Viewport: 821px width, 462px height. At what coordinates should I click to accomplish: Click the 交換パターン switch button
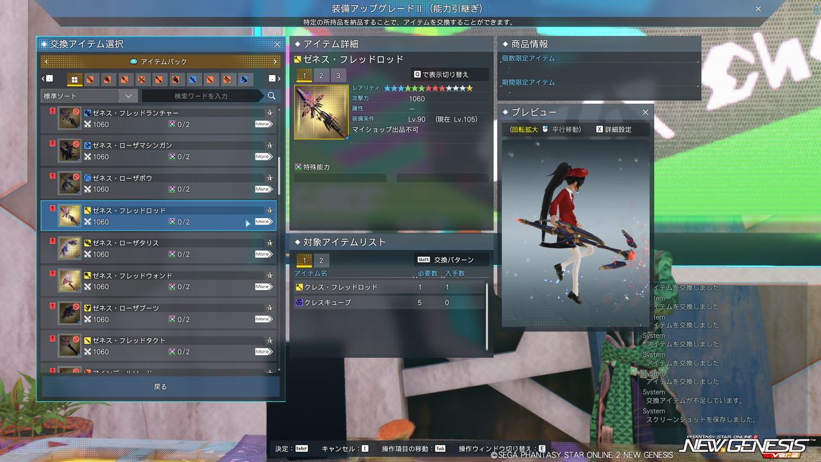[x=452, y=260]
